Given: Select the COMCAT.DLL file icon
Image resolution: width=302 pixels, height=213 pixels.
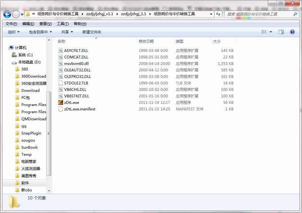Looking at the screenshot, I should click(x=61, y=57).
